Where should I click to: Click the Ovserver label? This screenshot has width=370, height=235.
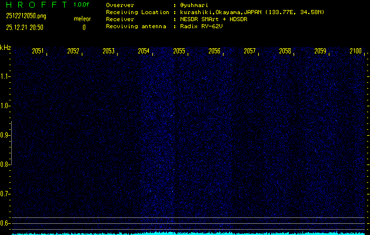[120, 5]
